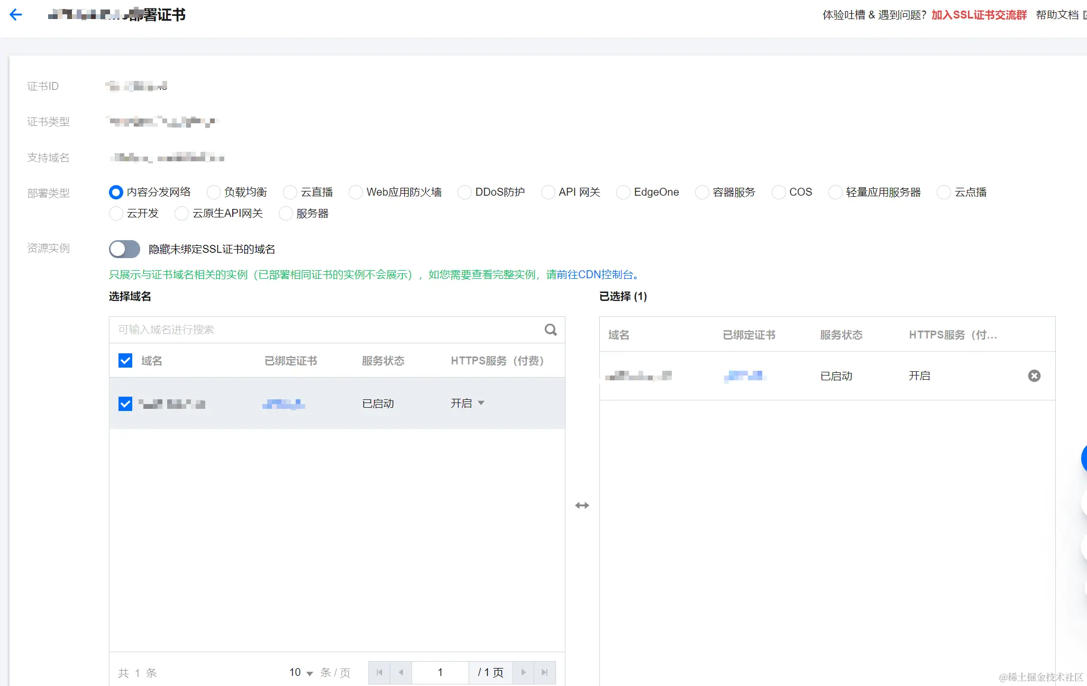Go to next page arrow icon
The width and height of the screenshot is (1087, 686).
[x=523, y=672]
